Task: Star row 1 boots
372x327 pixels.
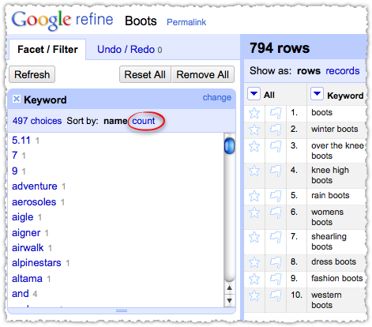Action: (x=254, y=114)
